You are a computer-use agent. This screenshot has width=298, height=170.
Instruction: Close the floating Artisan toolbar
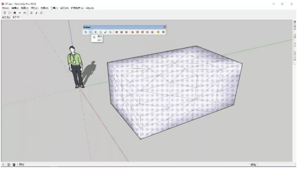point(164,27)
